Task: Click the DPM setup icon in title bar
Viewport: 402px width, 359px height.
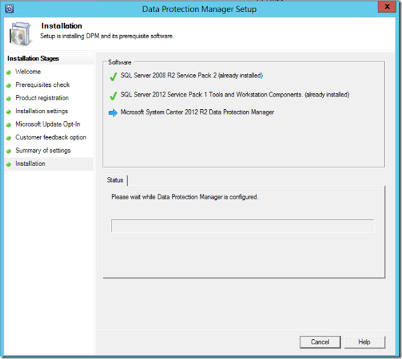Action: pos(10,9)
